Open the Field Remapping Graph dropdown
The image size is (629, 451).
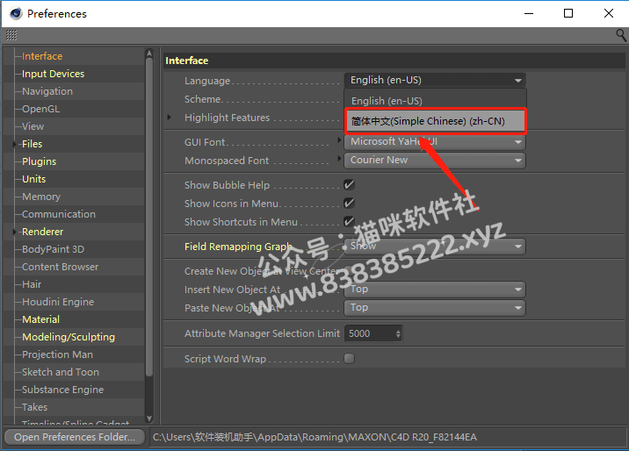pyautogui.click(x=435, y=247)
